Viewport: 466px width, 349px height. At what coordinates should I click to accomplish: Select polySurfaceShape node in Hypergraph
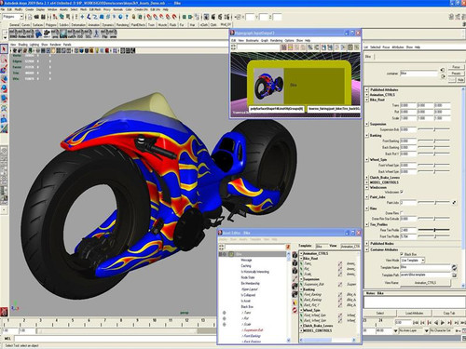pos(277,109)
